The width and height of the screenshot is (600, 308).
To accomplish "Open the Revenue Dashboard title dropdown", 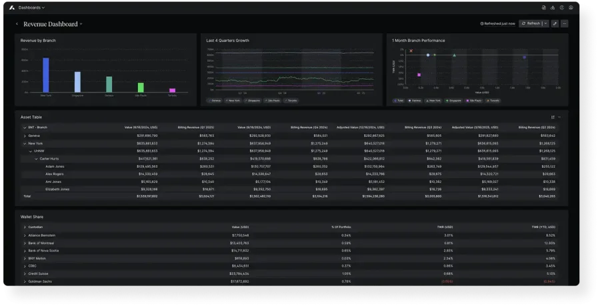I will (x=81, y=24).
